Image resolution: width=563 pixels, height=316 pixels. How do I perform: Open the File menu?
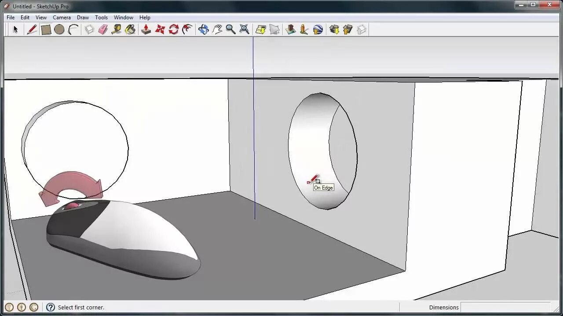point(11,18)
